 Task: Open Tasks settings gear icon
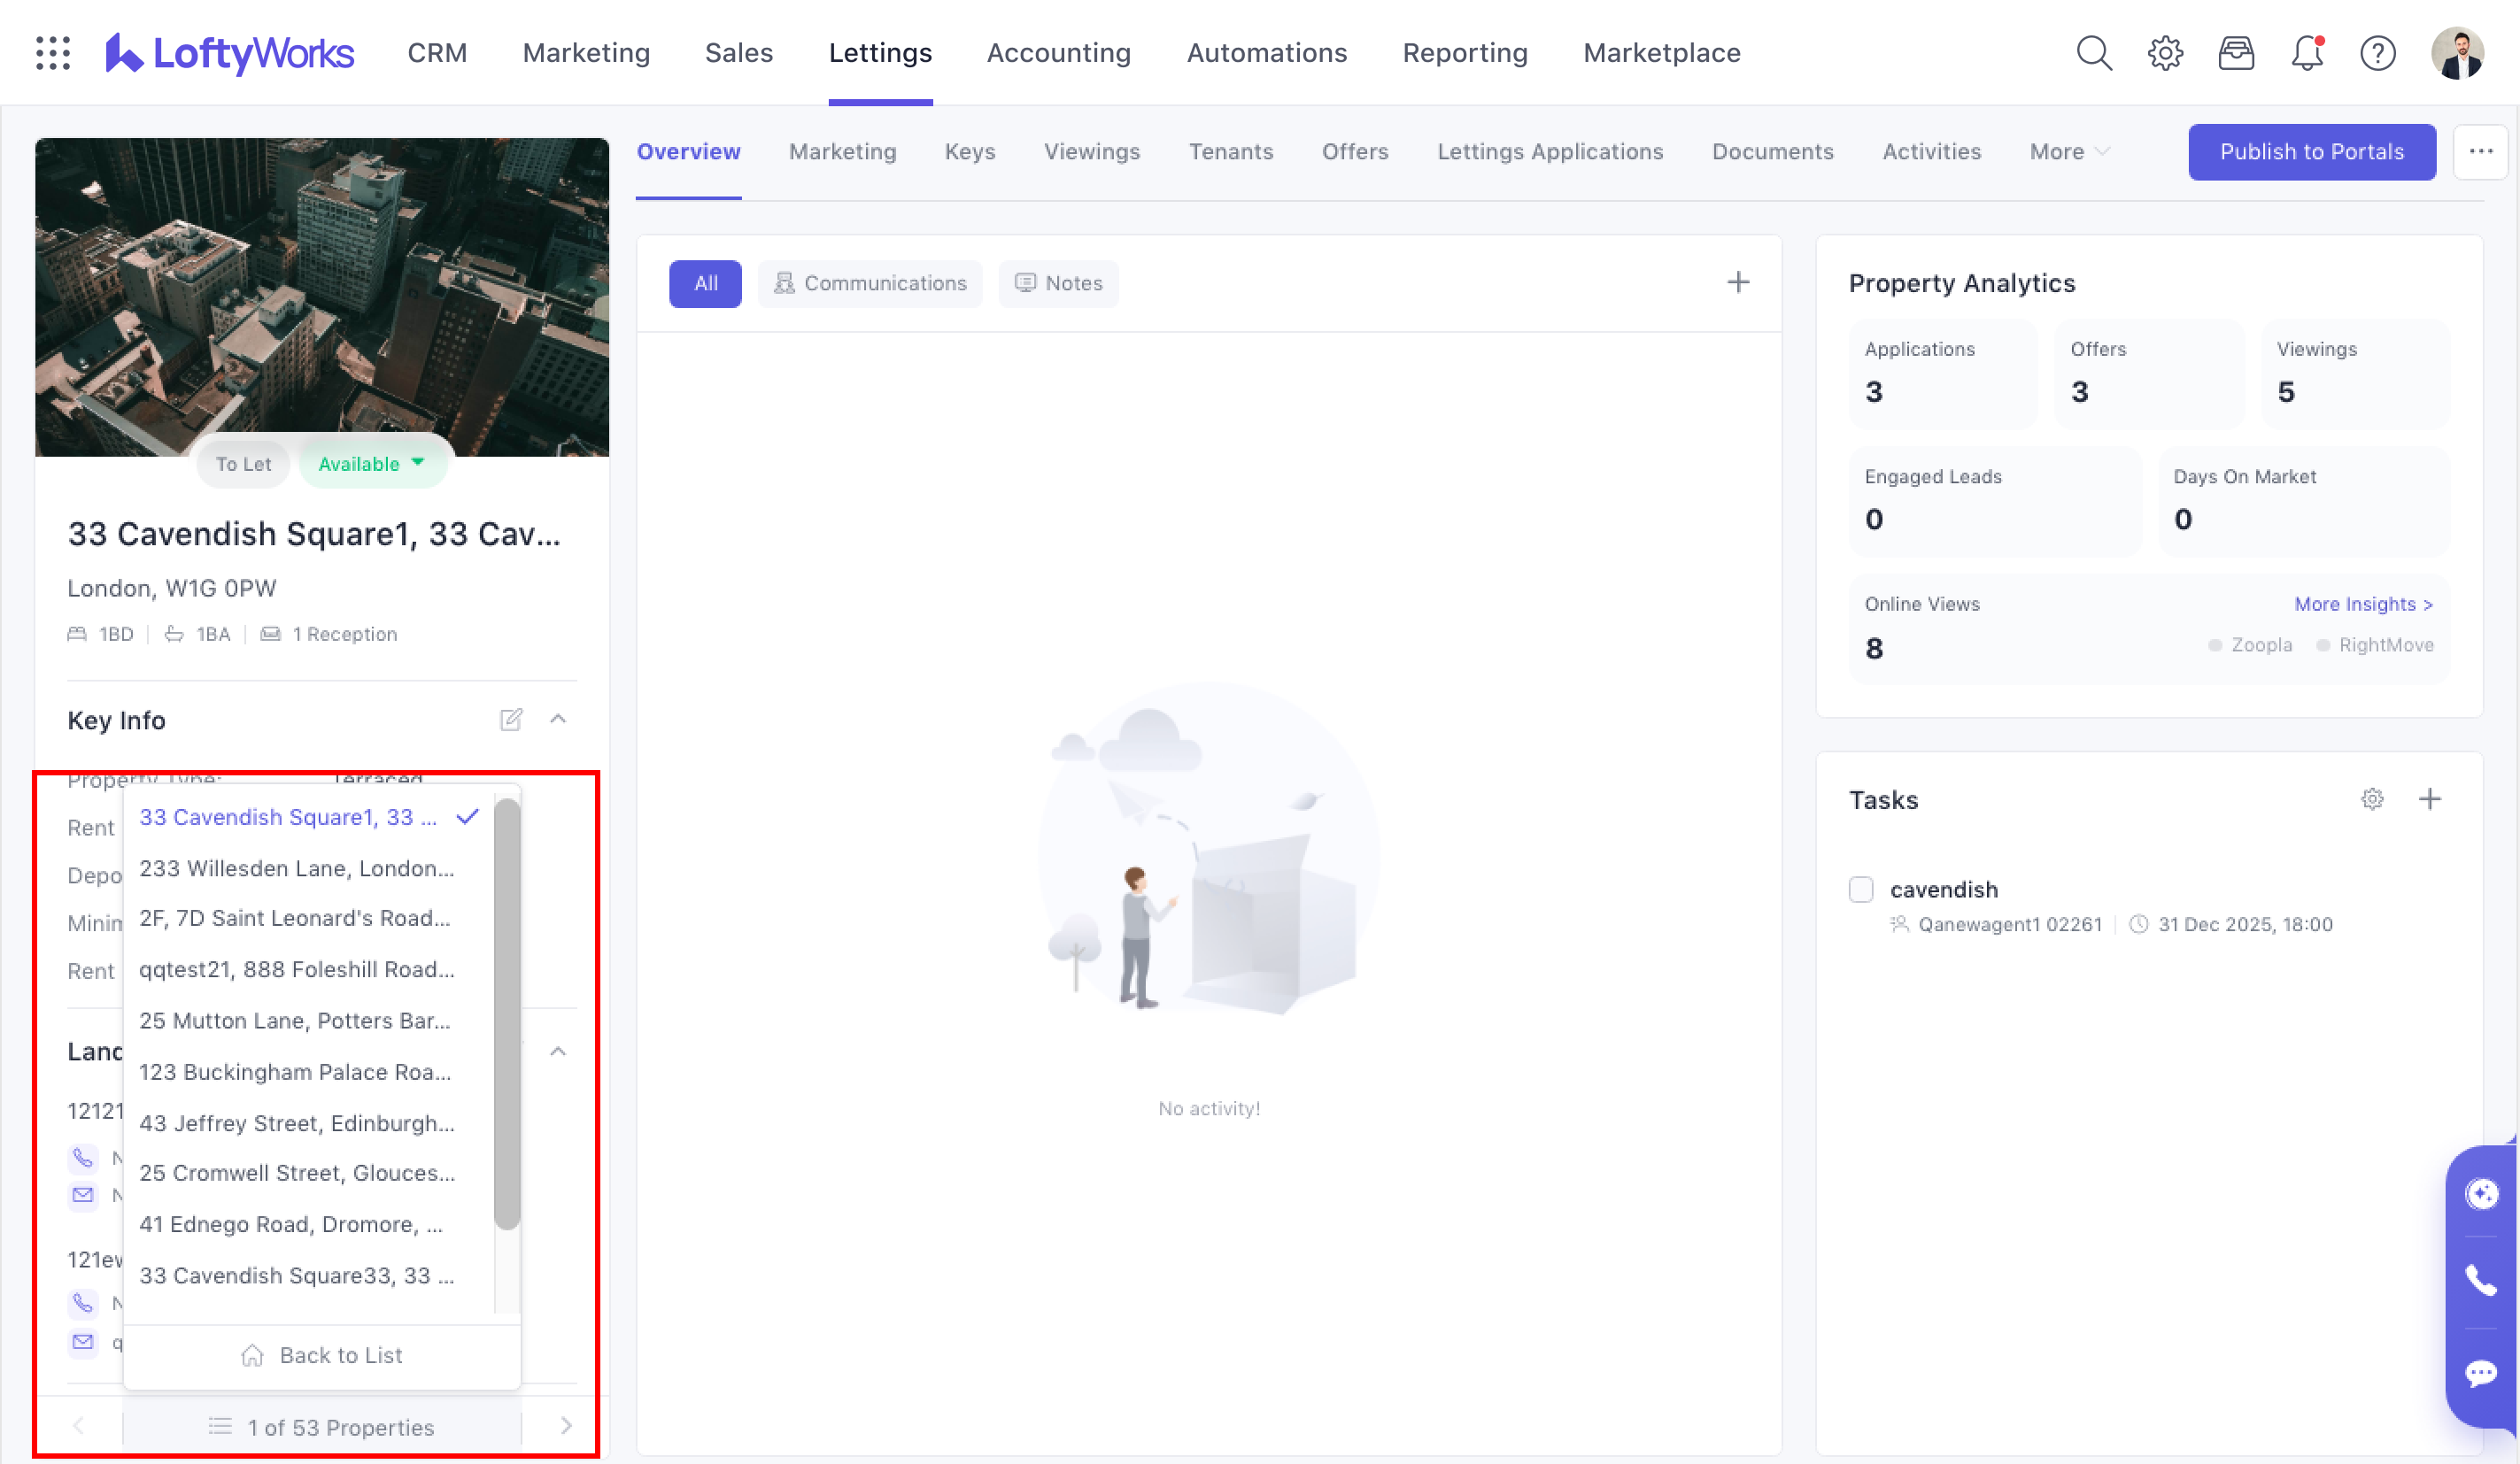[x=2372, y=798]
